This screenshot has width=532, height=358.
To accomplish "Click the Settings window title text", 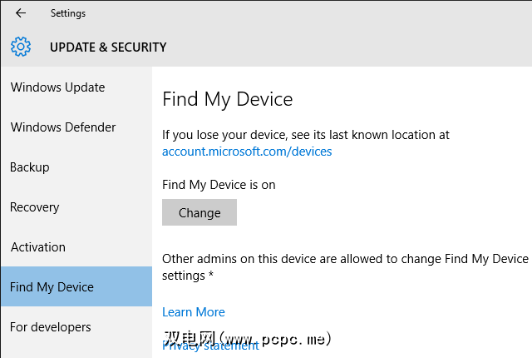I will click(x=67, y=13).
